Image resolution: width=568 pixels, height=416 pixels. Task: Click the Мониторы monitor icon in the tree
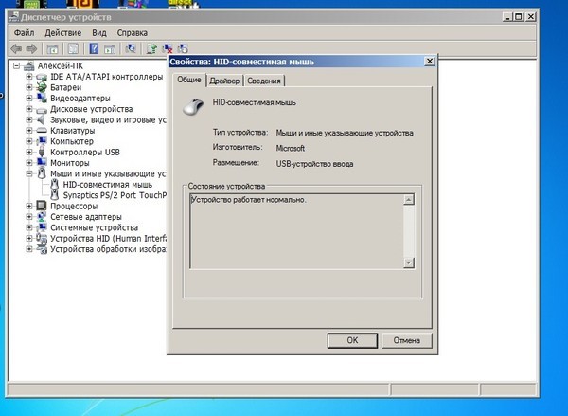click(42, 163)
